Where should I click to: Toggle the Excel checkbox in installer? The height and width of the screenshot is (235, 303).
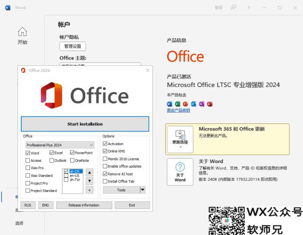pos(52,153)
